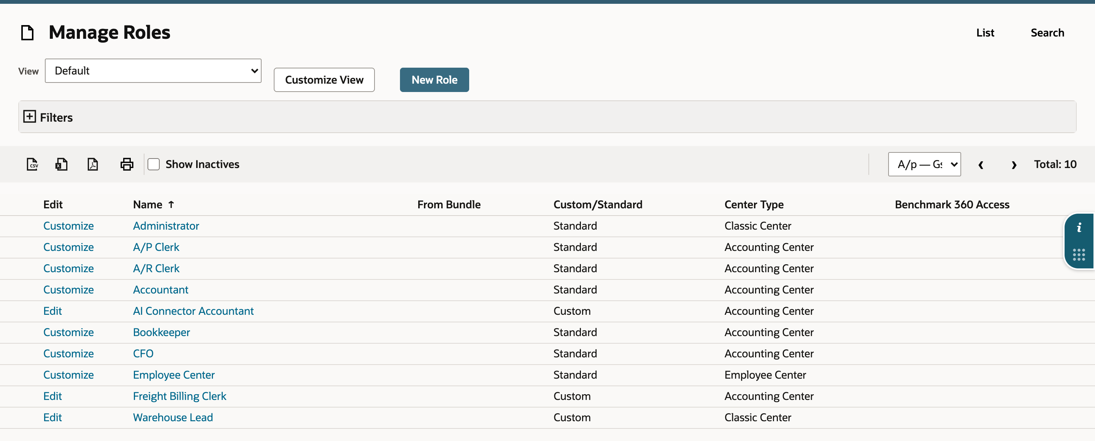Viewport: 1095px width, 441px height.
Task: Export the list as CSV
Action: pyautogui.click(x=32, y=164)
